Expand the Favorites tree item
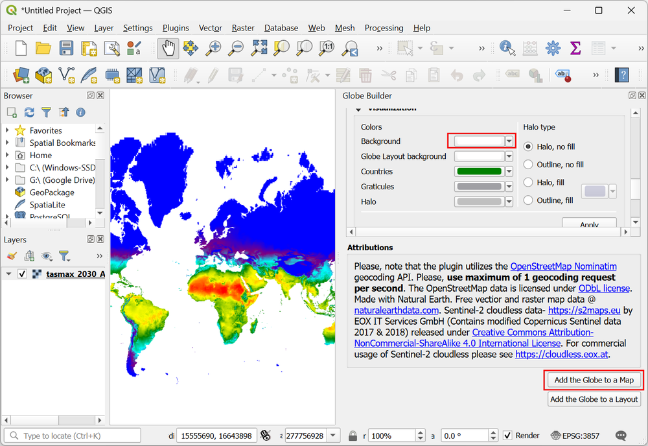Image resolution: width=648 pixels, height=446 pixels. tap(7, 130)
